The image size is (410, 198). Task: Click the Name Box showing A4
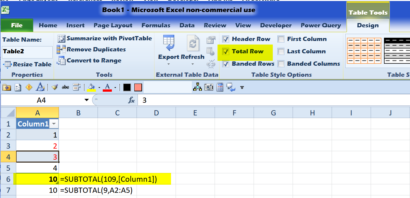(41, 100)
